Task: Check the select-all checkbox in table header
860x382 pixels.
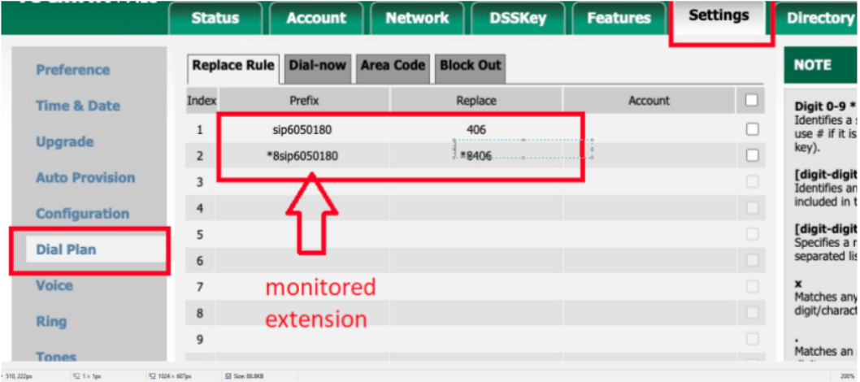Action: [x=752, y=100]
